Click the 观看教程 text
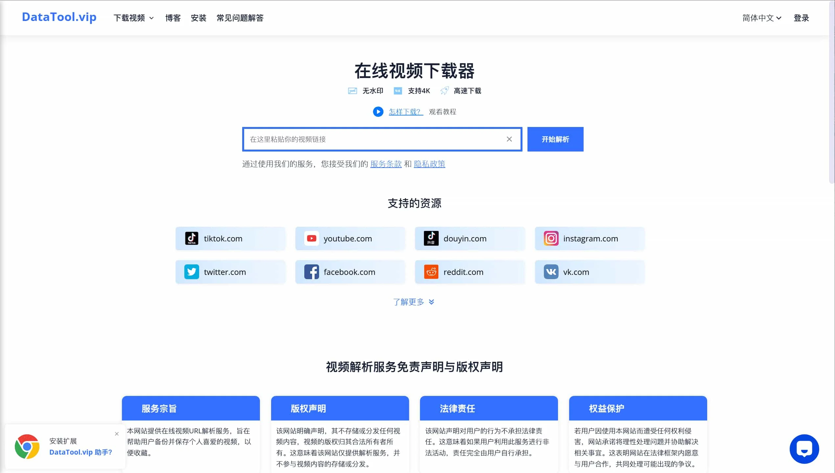Screen dimensions: 835x473 click(x=442, y=112)
